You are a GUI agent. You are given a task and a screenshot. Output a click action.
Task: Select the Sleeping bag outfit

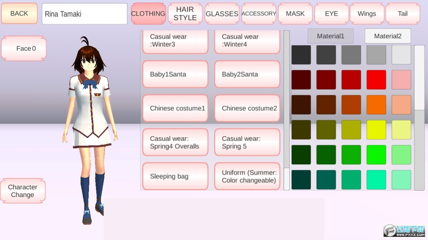coord(175,176)
